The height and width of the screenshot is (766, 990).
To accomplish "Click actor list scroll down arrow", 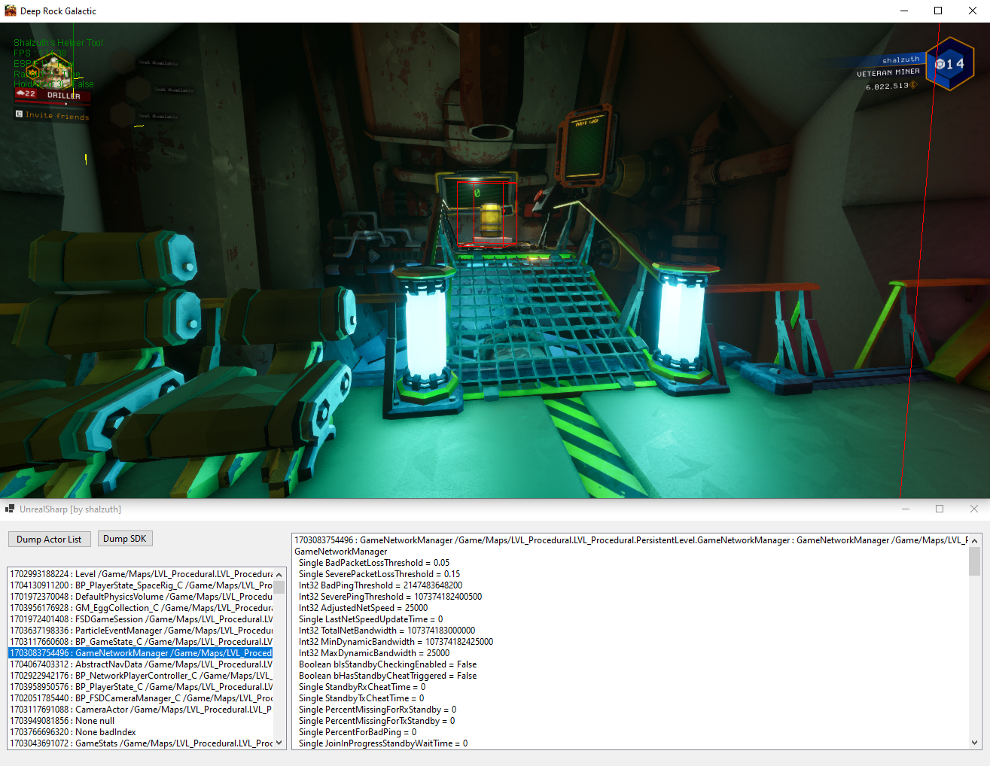I will (279, 743).
